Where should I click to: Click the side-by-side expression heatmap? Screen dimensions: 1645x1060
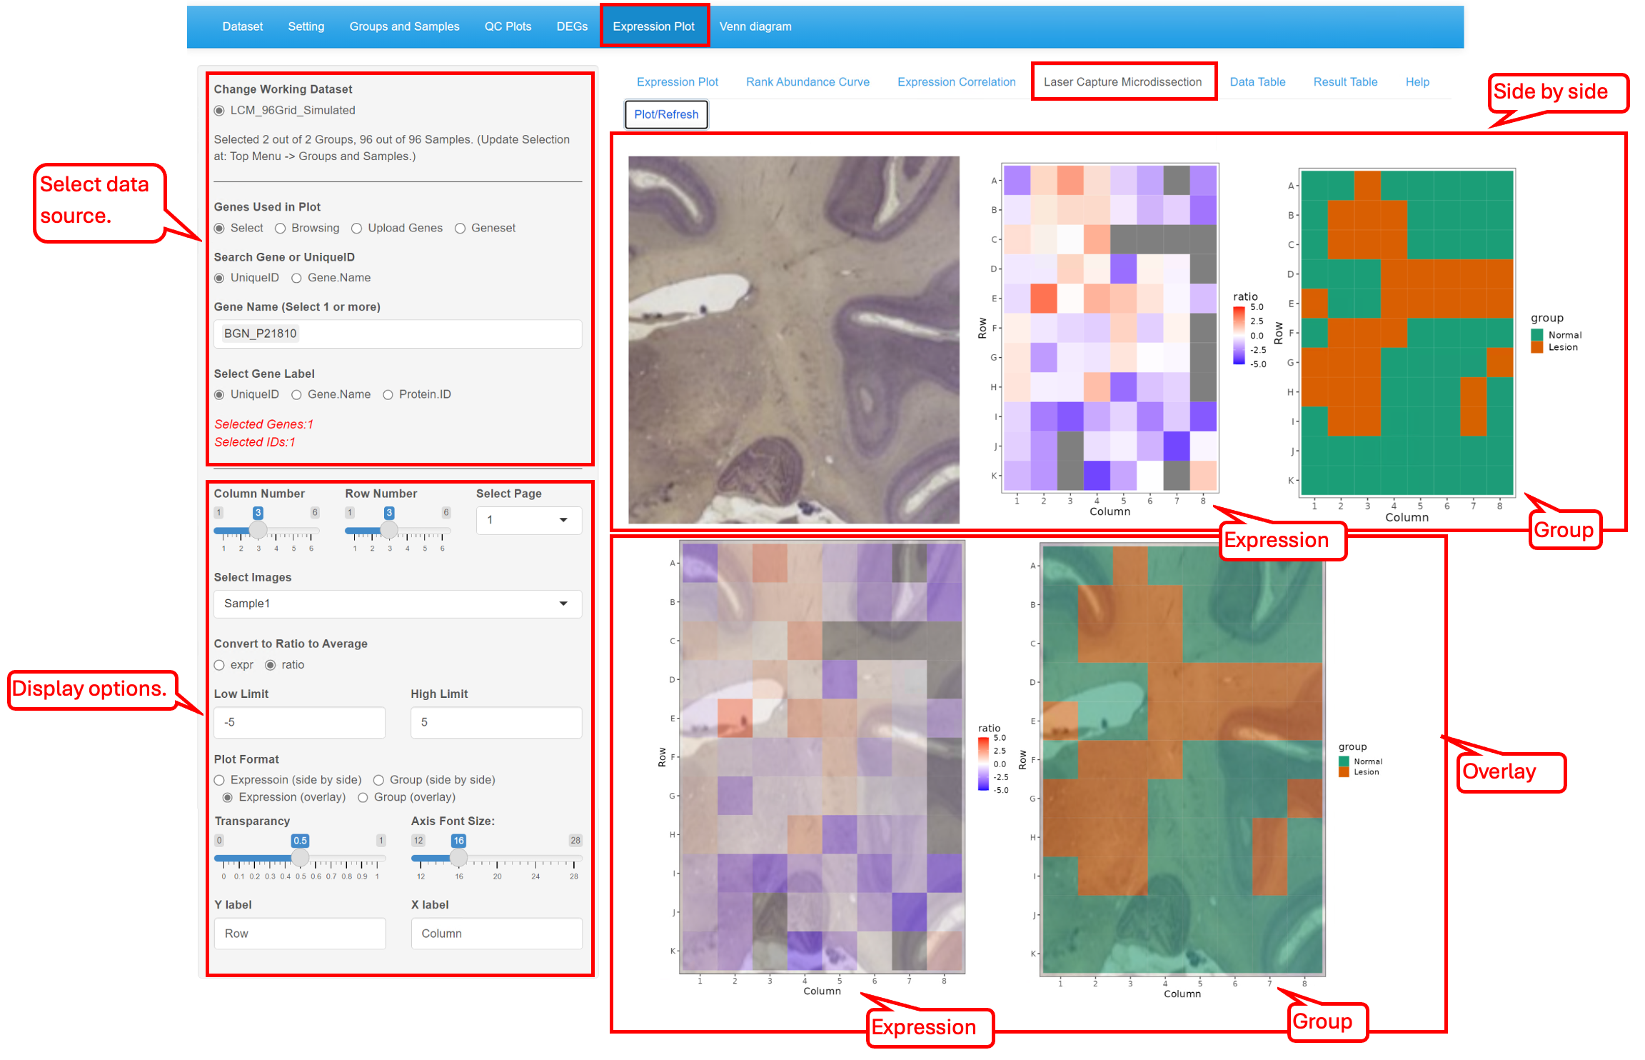pyautogui.click(x=1110, y=328)
